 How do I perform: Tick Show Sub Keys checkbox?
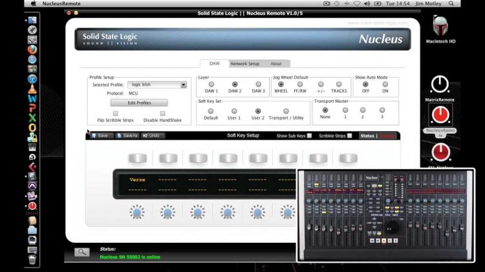pyautogui.click(x=309, y=136)
